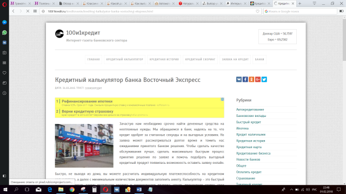The image size is (346, 194).
Task: Open history clock icon in sidebar
Action: 4,93
